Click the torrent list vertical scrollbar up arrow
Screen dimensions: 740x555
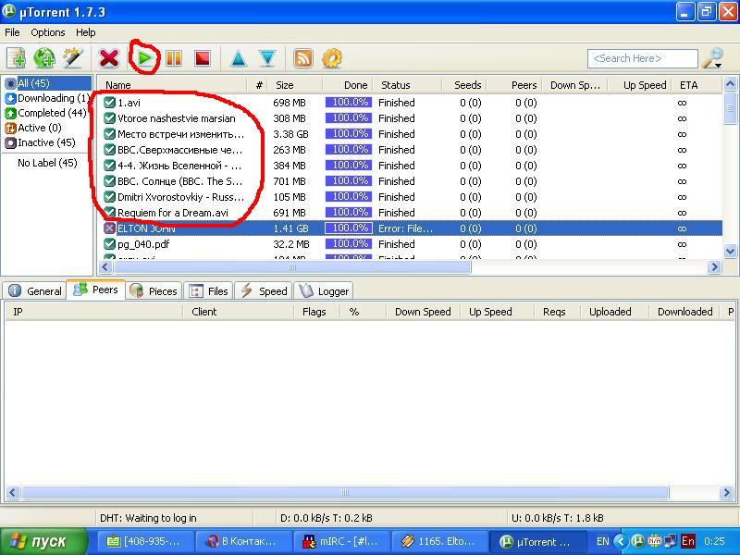point(730,84)
